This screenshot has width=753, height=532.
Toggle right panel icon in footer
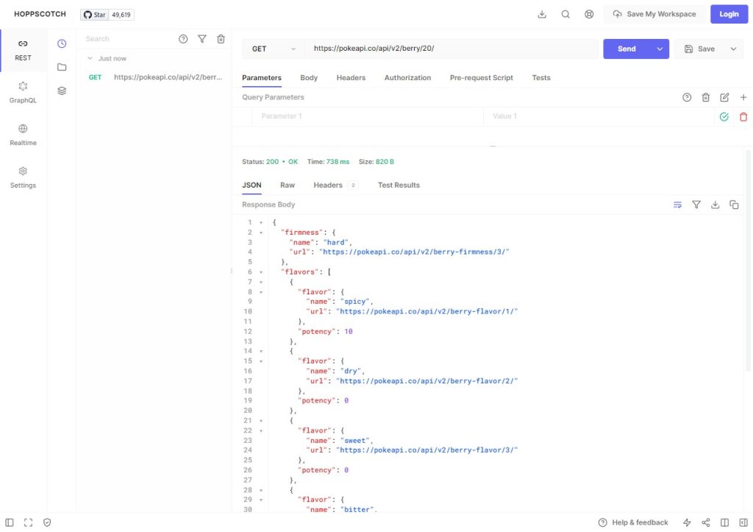pos(743,523)
